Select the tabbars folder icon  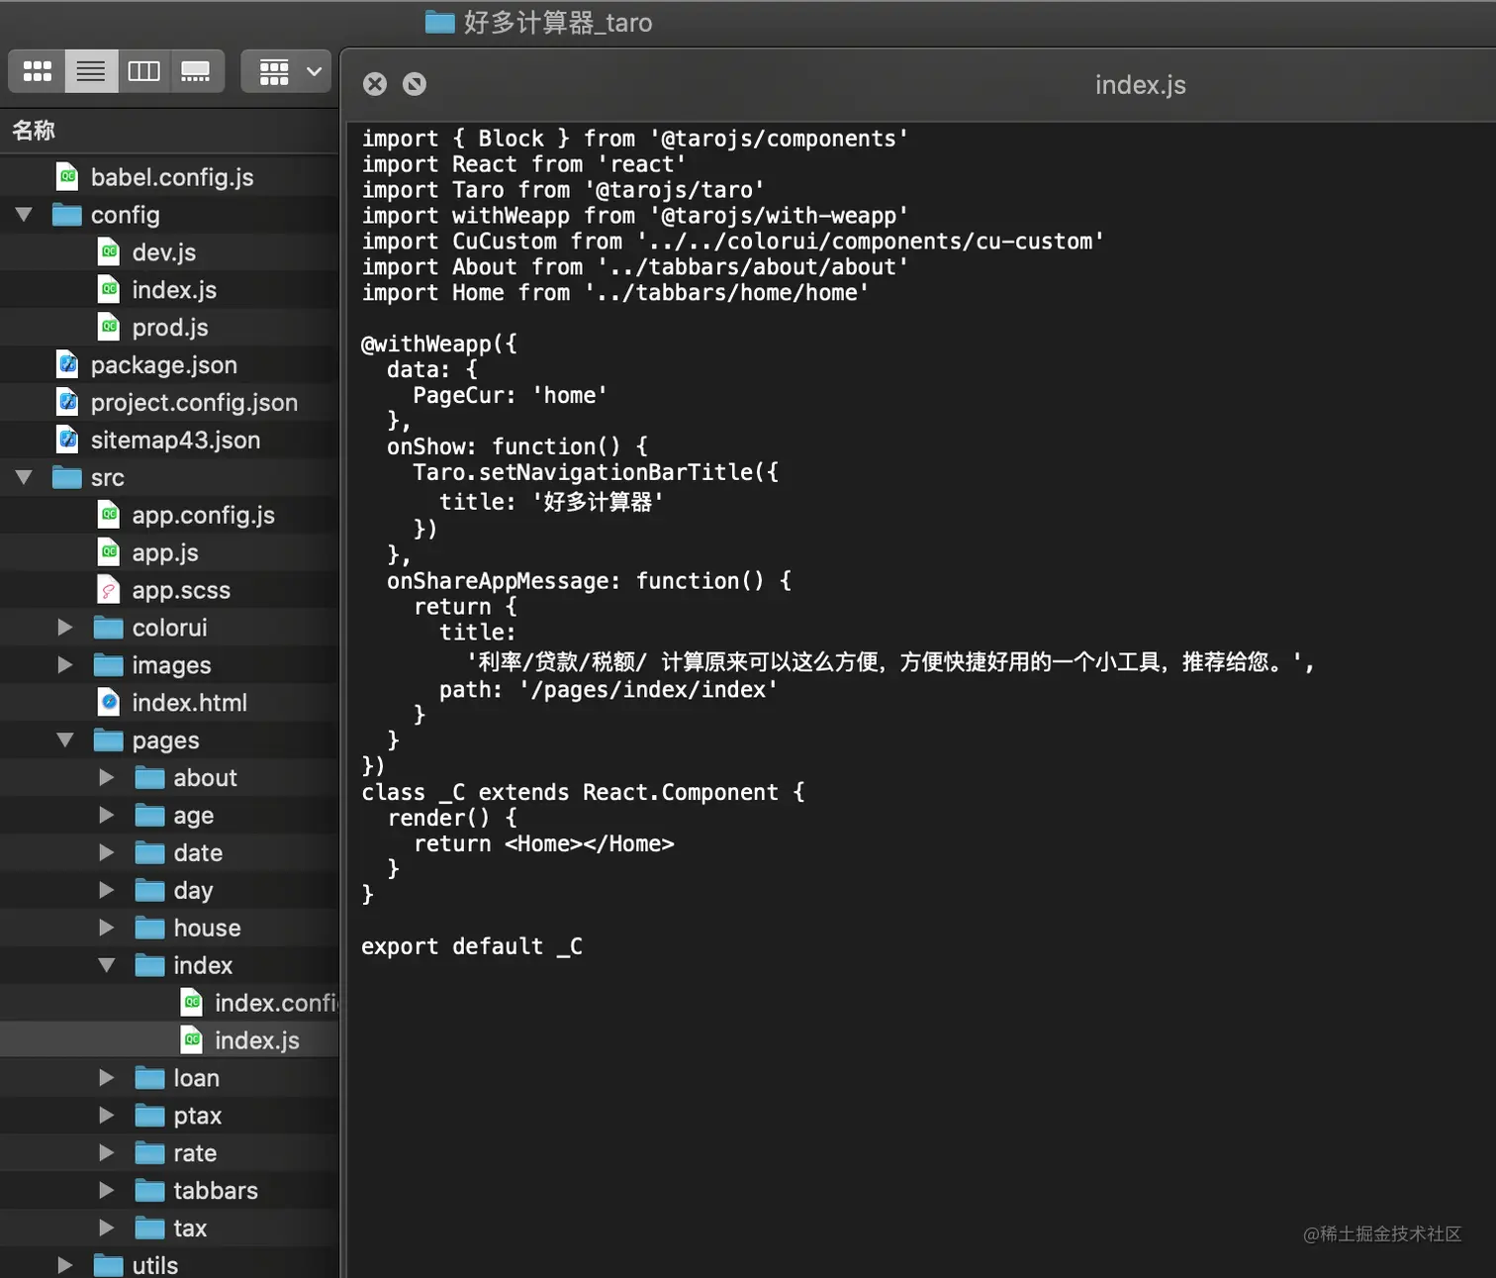pyautogui.click(x=150, y=1191)
